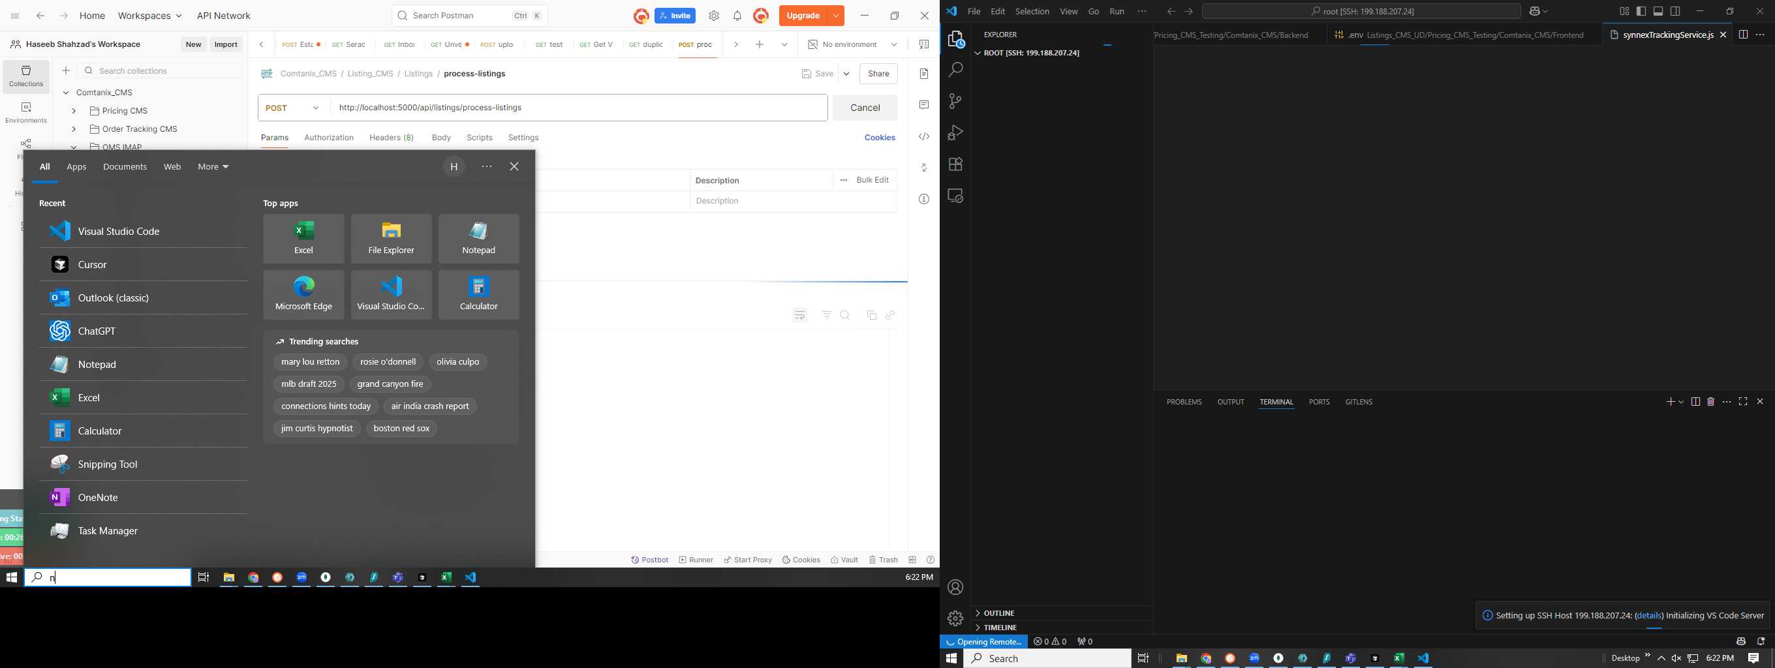
Task: Open Postman request info icon
Action: click(924, 199)
